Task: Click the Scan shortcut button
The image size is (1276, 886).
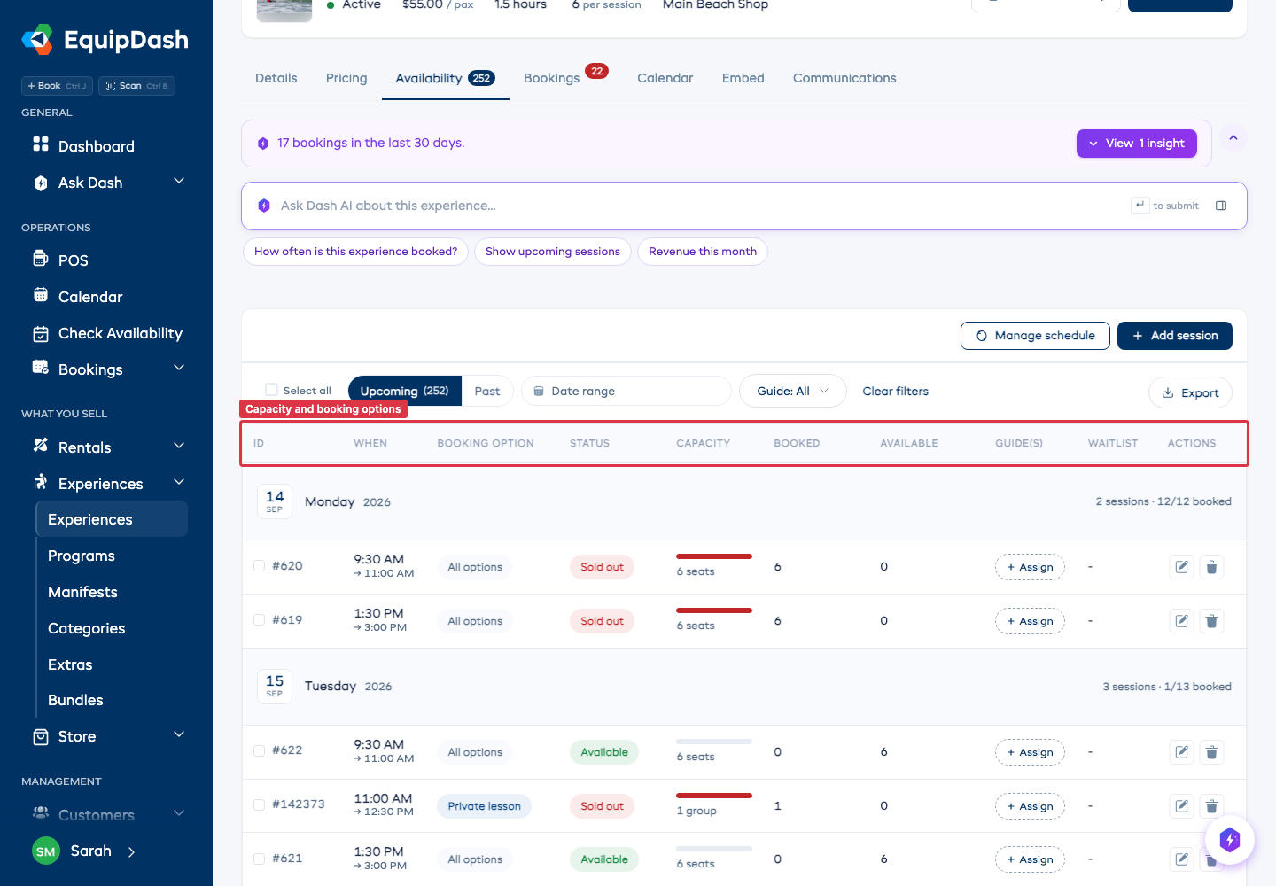Action: [x=136, y=86]
